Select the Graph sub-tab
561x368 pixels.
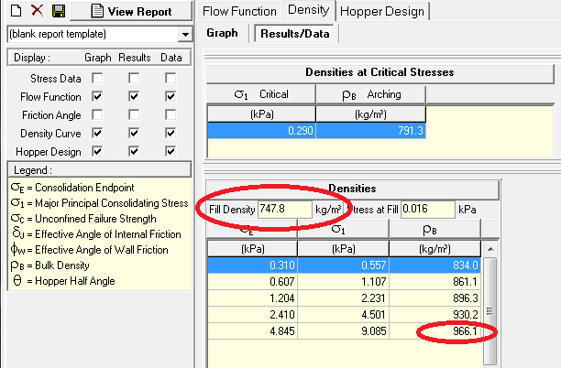pyautogui.click(x=222, y=33)
